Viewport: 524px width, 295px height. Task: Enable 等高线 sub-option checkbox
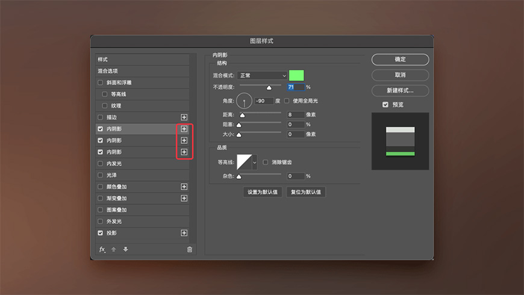[105, 94]
